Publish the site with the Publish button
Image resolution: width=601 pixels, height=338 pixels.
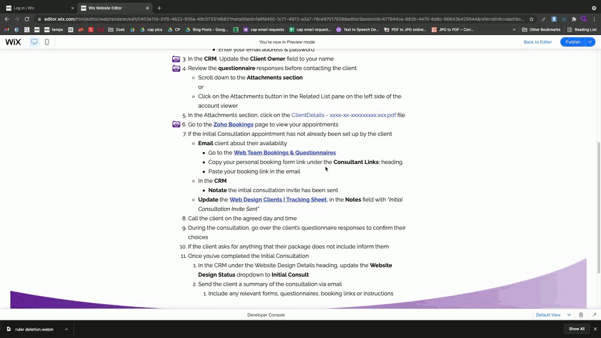573,42
